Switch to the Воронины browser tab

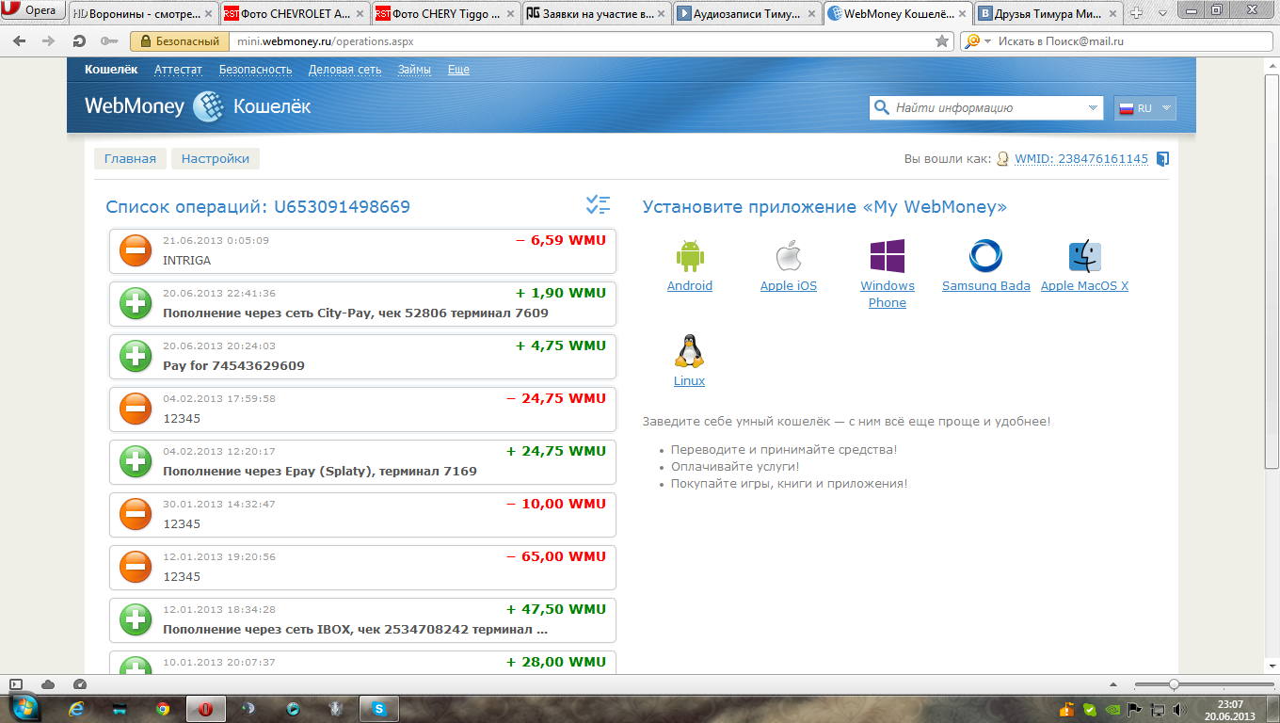143,13
